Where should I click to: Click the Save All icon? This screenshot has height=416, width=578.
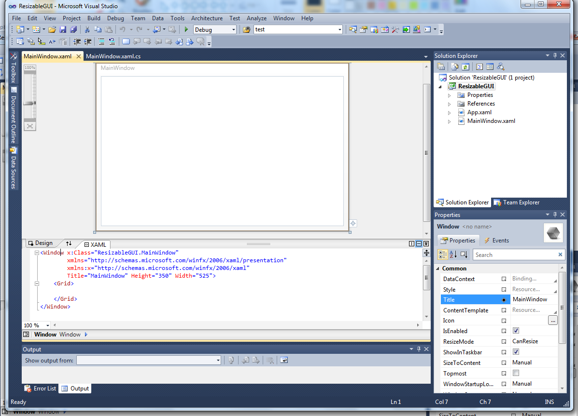[x=73, y=29]
